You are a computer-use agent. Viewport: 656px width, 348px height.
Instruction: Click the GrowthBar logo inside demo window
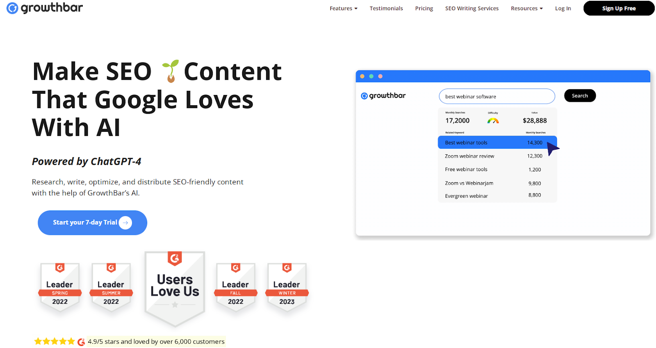tap(383, 96)
